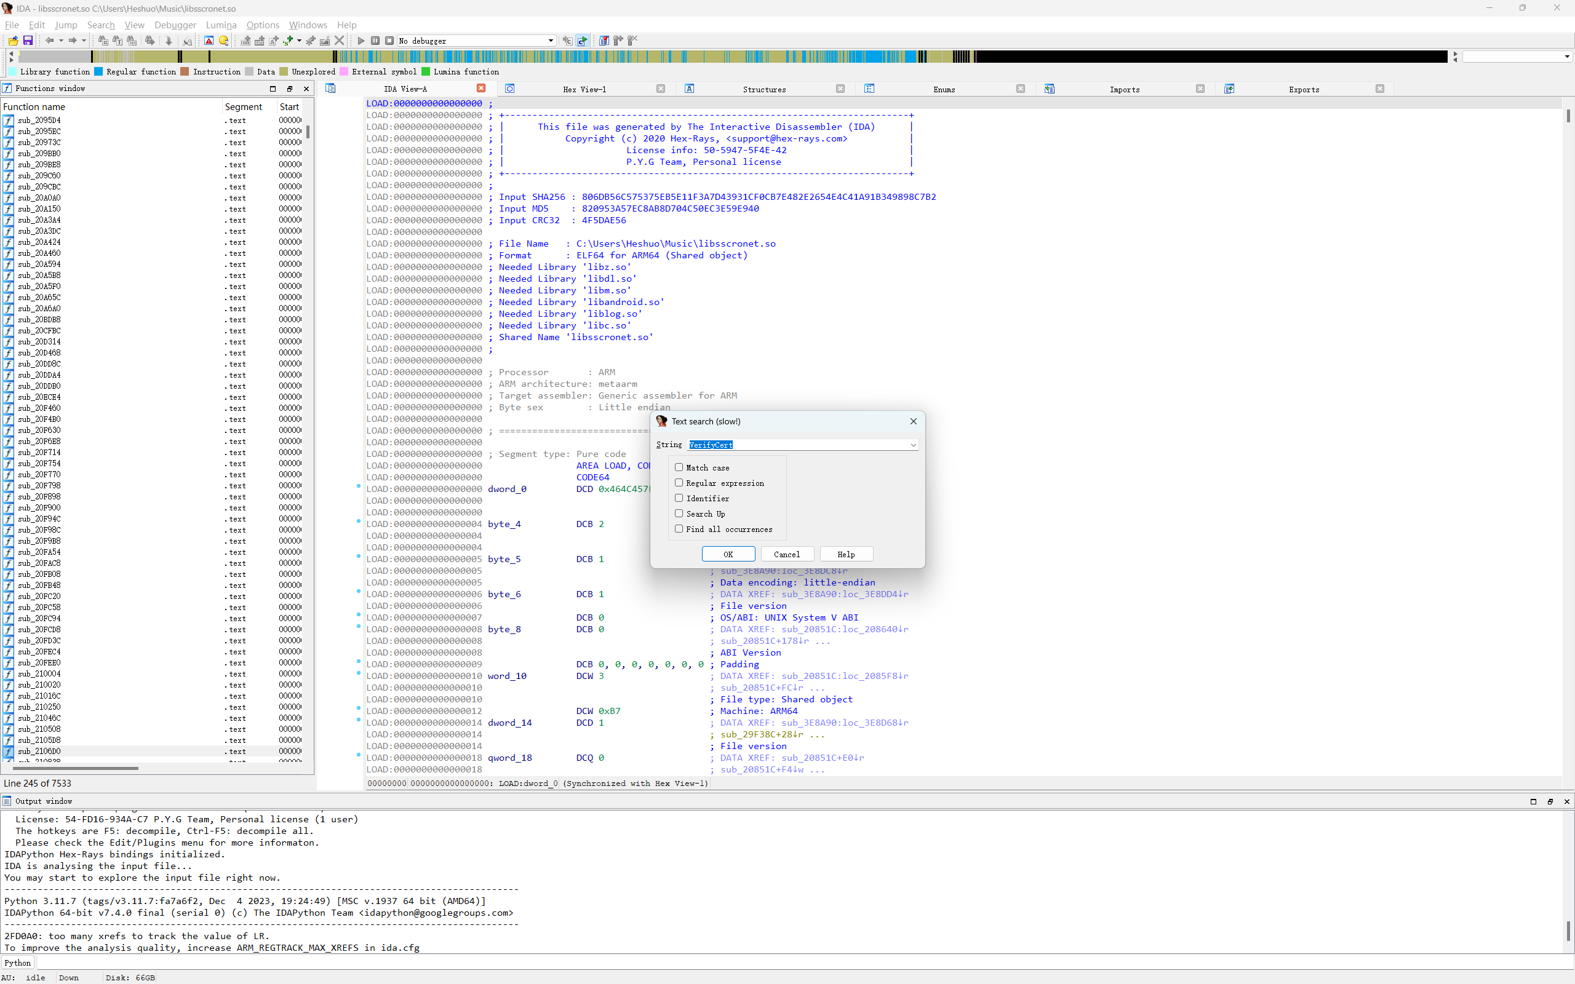Click the Jump back arrow icon
The image size is (1575, 984).
pos(49,41)
